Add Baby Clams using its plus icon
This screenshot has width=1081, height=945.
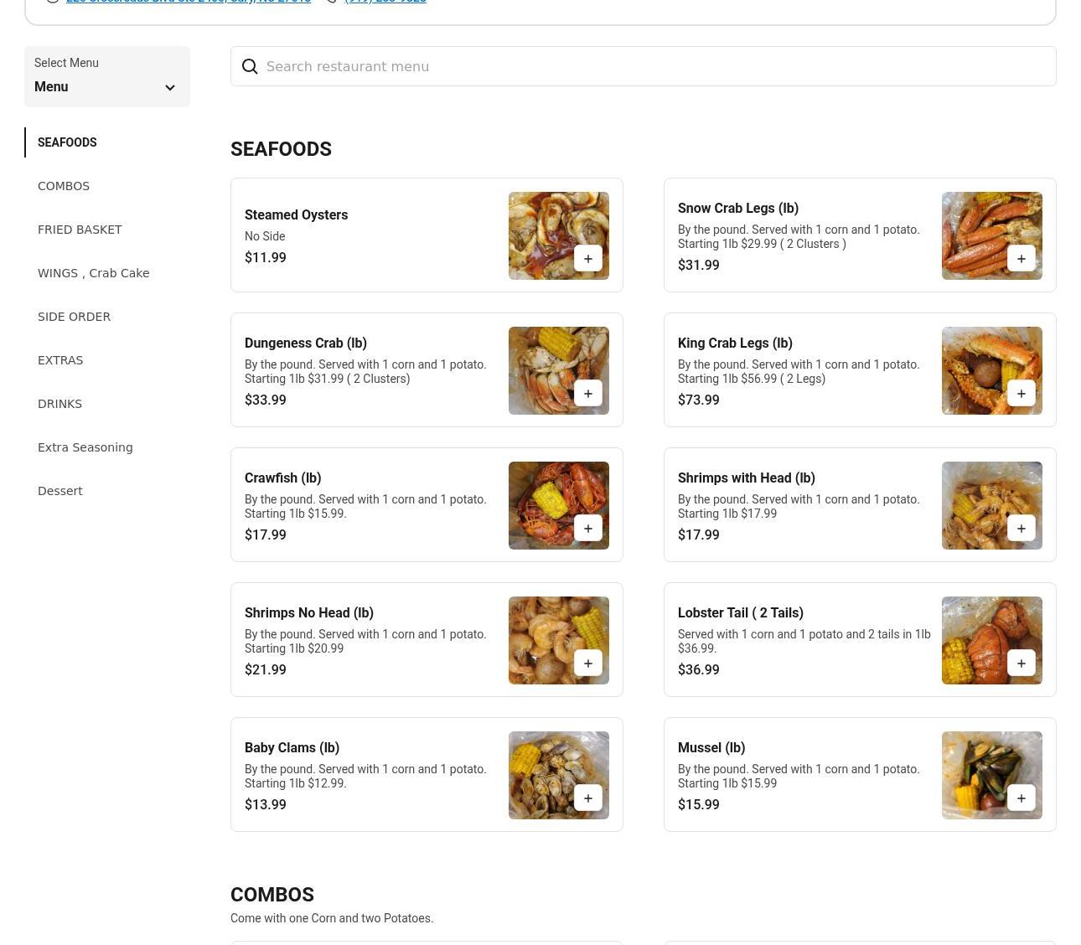587,798
